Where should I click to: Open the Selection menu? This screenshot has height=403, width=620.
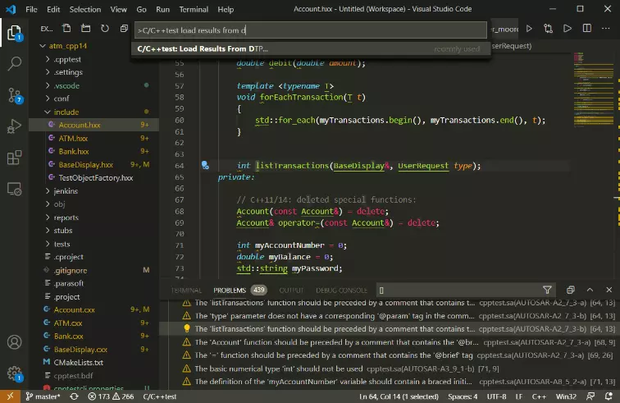(85, 9)
